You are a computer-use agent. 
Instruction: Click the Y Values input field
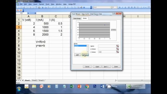(x=107, y=52)
